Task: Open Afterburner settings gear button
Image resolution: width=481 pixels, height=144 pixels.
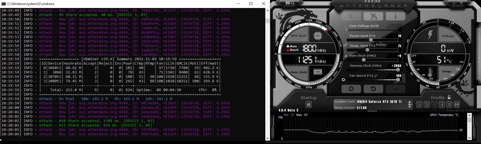Action: pos(351,89)
